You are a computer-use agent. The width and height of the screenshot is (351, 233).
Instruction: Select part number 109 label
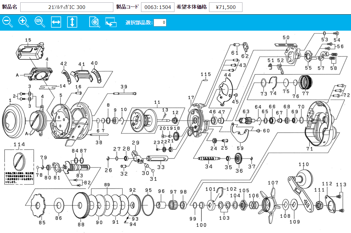click(295, 222)
